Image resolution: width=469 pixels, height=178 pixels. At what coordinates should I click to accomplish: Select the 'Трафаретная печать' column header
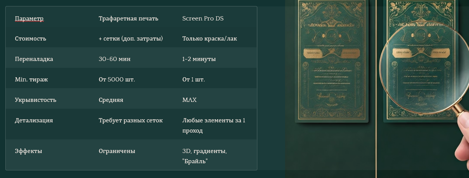(x=128, y=19)
